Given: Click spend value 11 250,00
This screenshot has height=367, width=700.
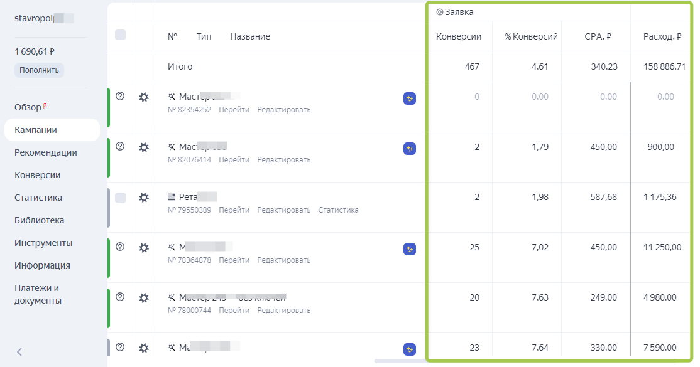Looking at the screenshot, I should (662, 248).
